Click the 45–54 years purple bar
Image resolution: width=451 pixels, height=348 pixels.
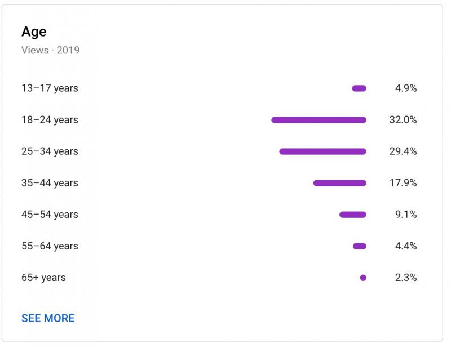pyautogui.click(x=352, y=214)
